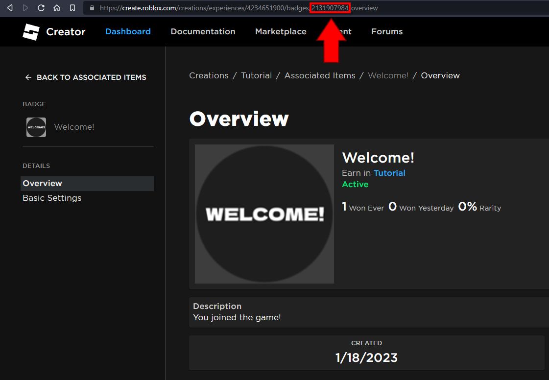Click the CREATED label

click(x=367, y=343)
